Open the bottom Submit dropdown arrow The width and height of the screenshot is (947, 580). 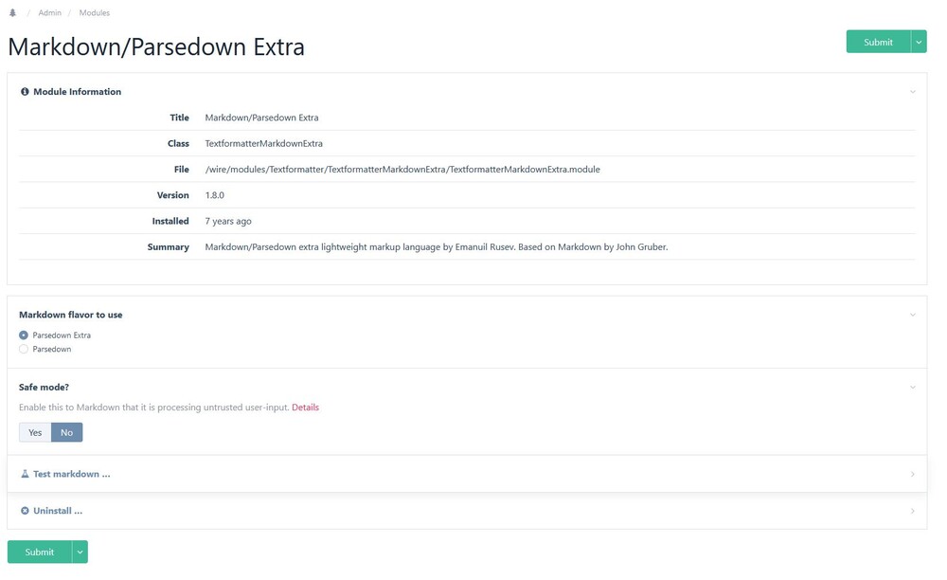[80, 553]
